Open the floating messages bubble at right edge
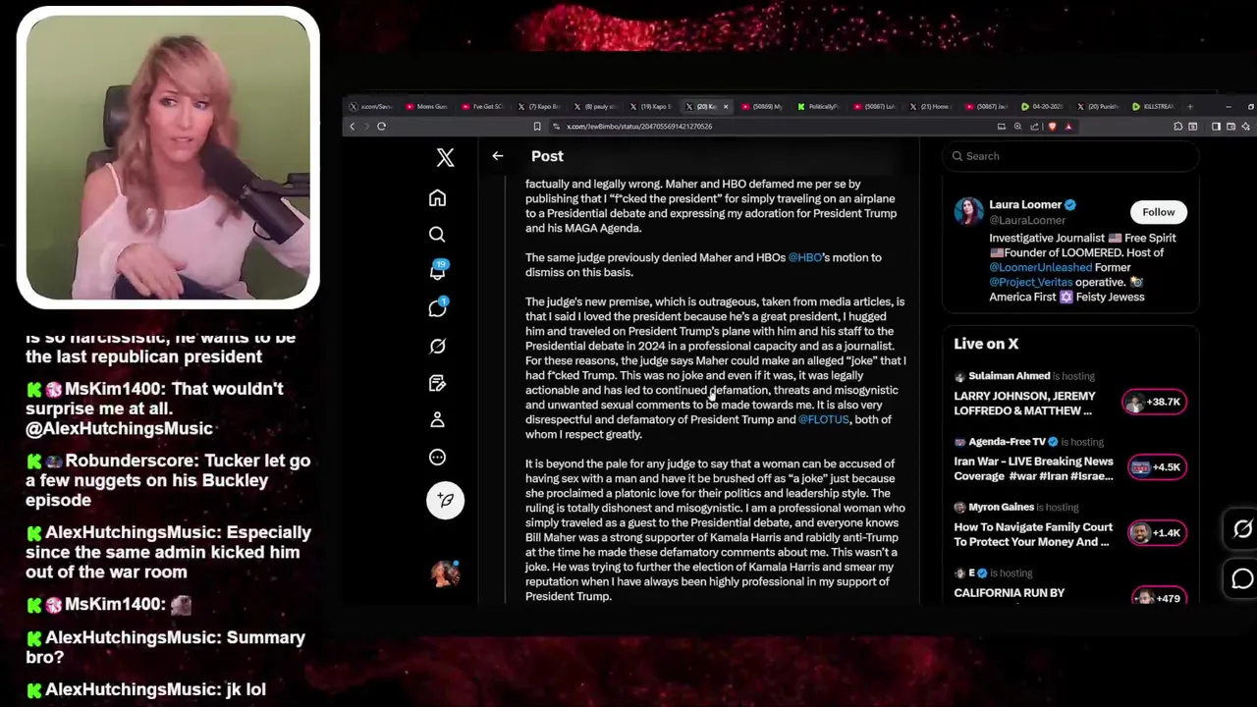1257x707 pixels. click(x=1242, y=579)
